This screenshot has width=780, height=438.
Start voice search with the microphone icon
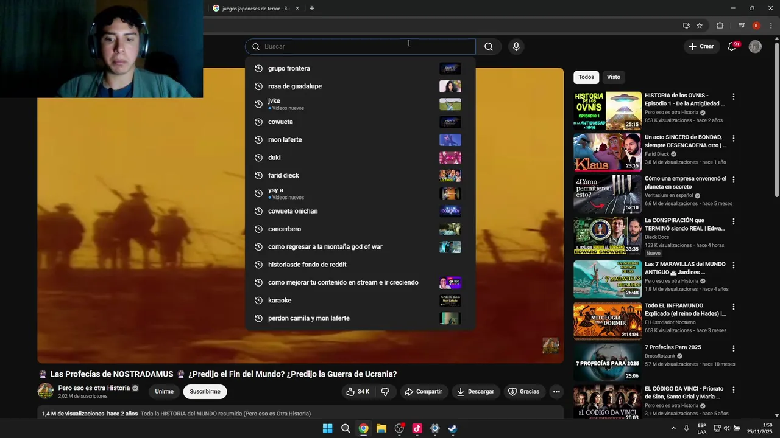[x=516, y=47]
